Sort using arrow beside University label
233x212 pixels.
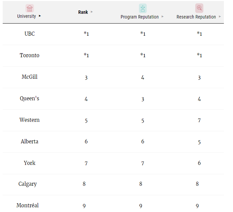tap(40, 16)
